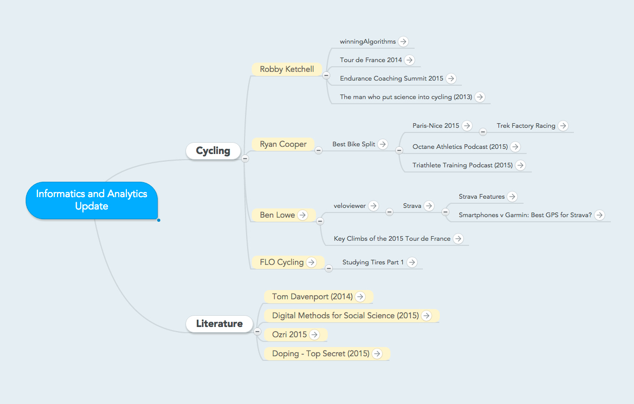Select Digital Methods for Social Science (2015) text

(345, 316)
